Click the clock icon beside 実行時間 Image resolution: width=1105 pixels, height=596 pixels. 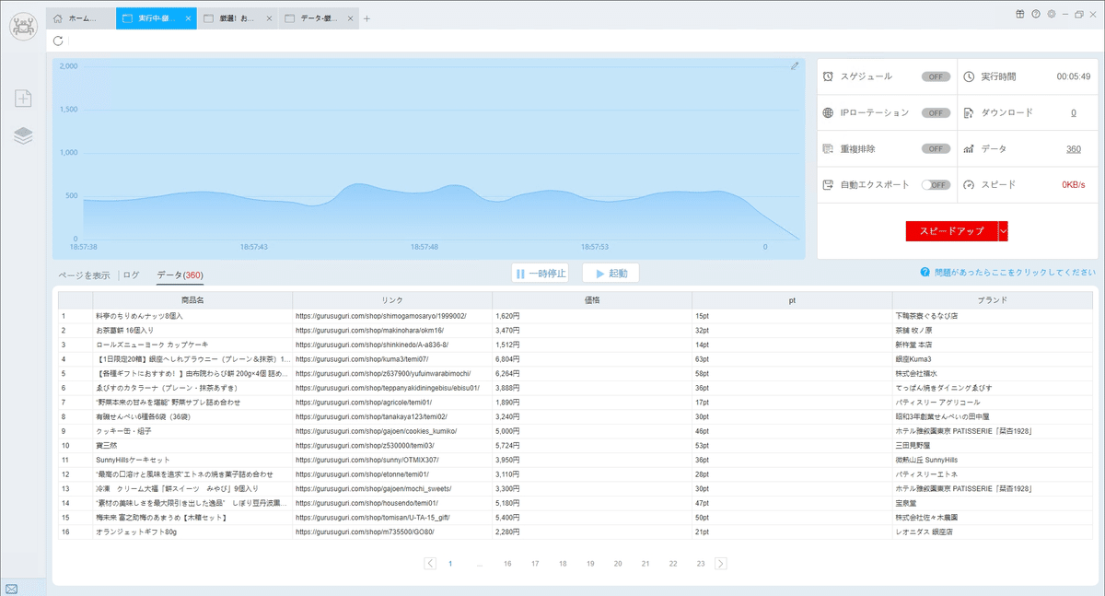coord(969,76)
